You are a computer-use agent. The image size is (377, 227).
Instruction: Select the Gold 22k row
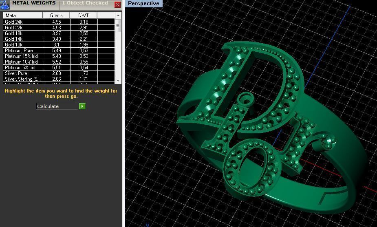click(x=59, y=28)
